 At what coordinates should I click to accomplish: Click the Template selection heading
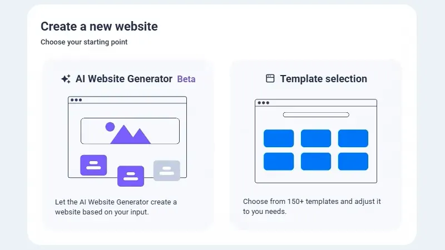[x=323, y=79]
